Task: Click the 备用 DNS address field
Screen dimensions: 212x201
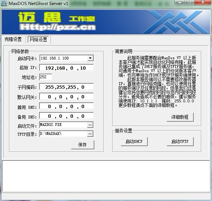Action: [x=66, y=116]
